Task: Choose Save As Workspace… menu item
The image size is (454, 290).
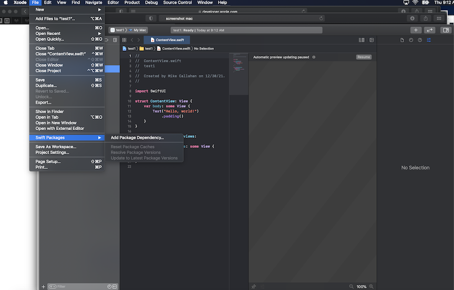Action: pyautogui.click(x=67, y=147)
